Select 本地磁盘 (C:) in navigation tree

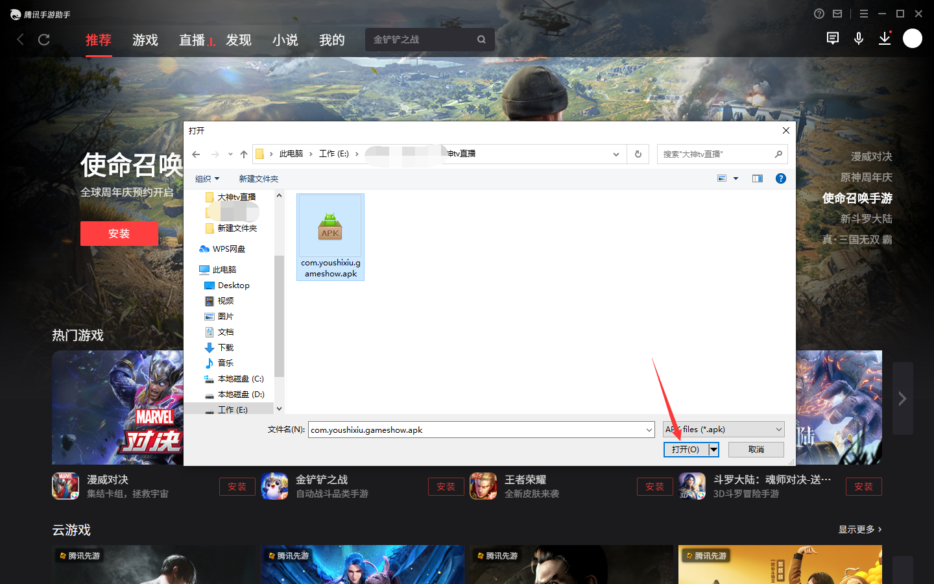234,379
